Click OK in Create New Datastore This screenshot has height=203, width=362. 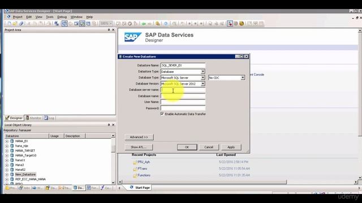click(x=187, y=147)
